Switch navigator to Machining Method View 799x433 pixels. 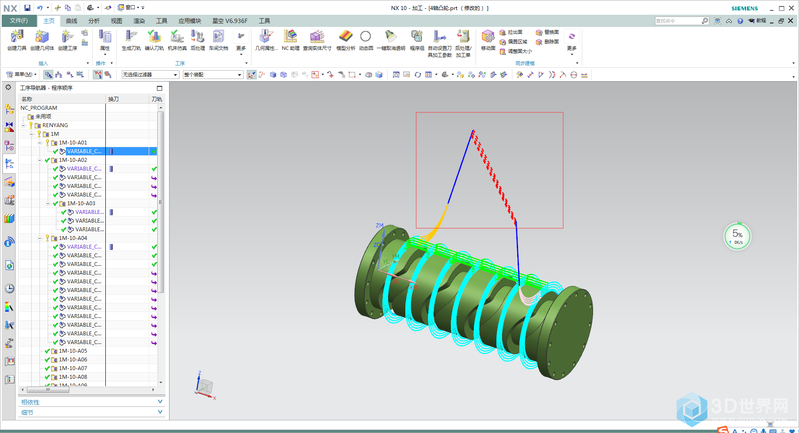(x=80, y=75)
